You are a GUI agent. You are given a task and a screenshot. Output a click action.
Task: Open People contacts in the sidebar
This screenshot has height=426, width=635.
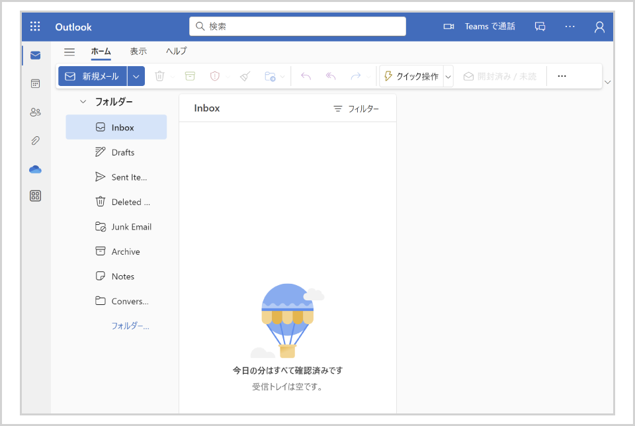point(36,112)
